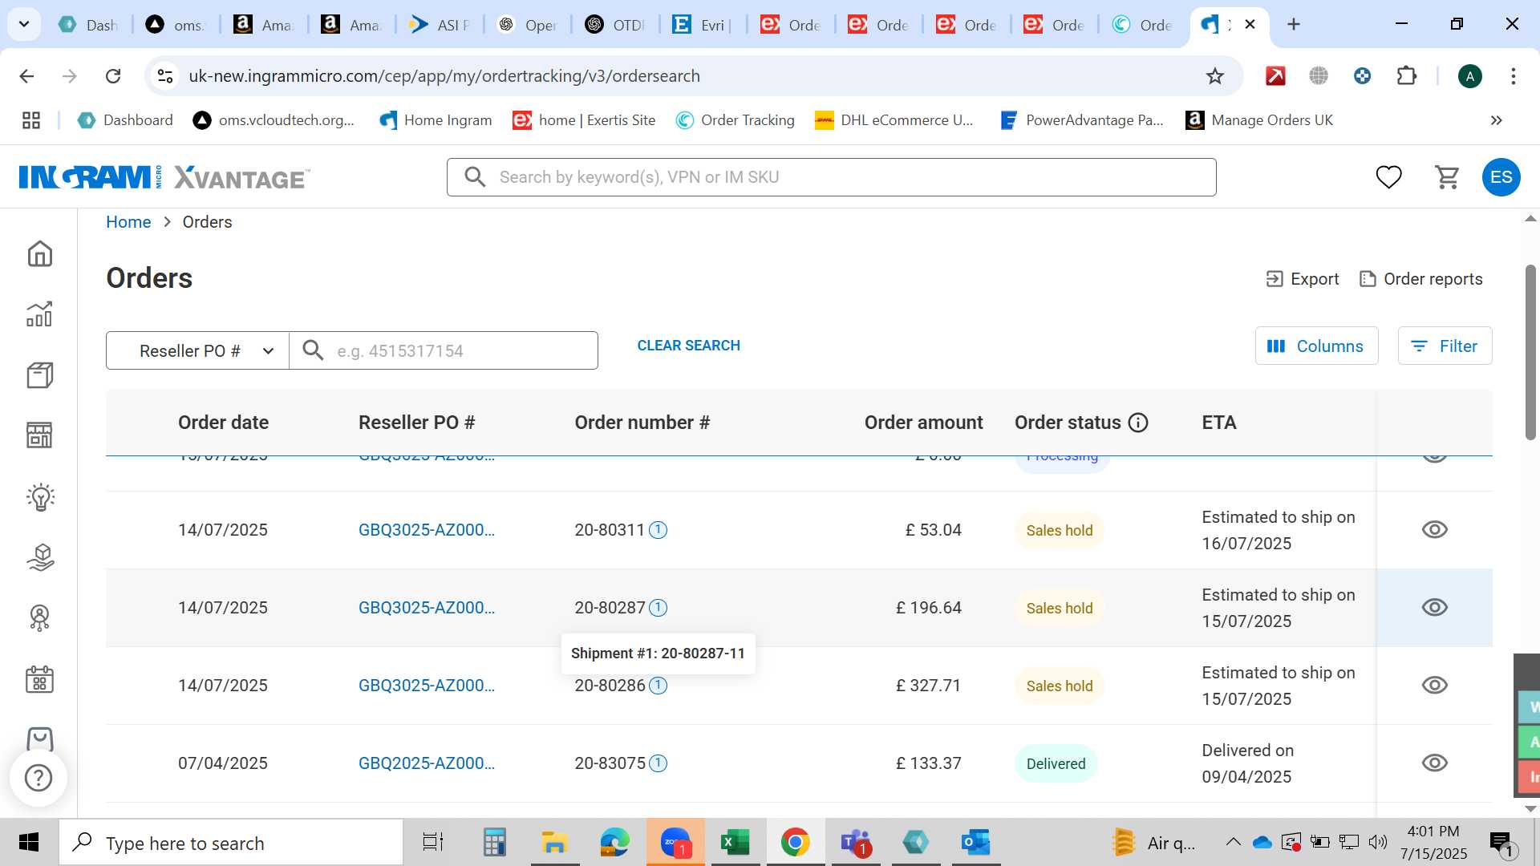Click the Sales hold status of order 20-80287

(1059, 609)
